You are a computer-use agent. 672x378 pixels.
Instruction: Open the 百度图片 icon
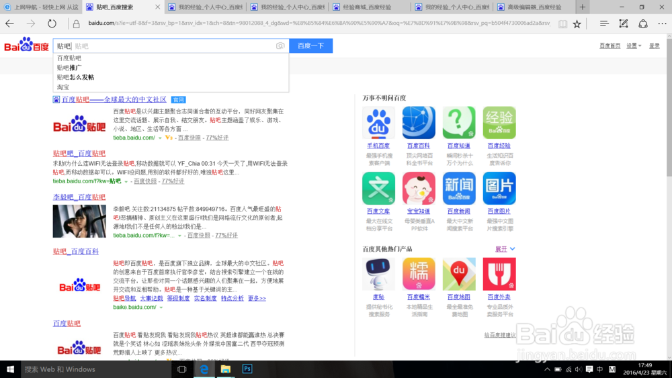(x=499, y=189)
